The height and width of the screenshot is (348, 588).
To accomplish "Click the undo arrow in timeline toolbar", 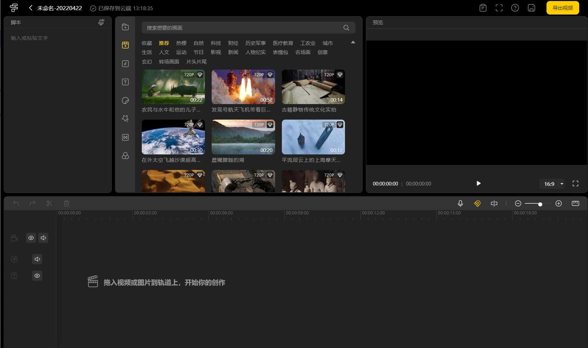I will (16, 203).
